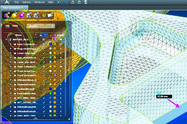Click the first toolbar icon right of Redo
The height and width of the screenshot is (124, 187).
[73, 2]
